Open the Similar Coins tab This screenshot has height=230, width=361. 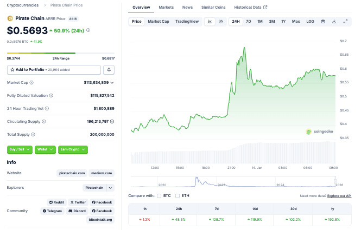pyautogui.click(x=213, y=8)
